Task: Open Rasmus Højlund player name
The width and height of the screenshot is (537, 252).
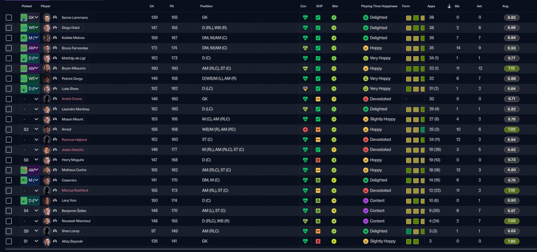Action: (73, 140)
